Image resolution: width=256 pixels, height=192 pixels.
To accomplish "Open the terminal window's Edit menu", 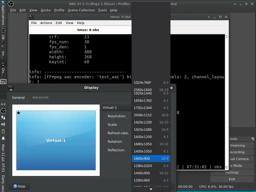I will (59, 23).
